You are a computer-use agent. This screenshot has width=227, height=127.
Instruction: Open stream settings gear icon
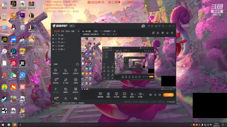(160, 95)
